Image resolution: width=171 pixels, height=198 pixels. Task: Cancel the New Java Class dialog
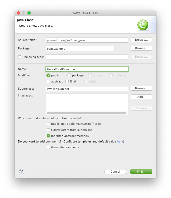point(115,172)
